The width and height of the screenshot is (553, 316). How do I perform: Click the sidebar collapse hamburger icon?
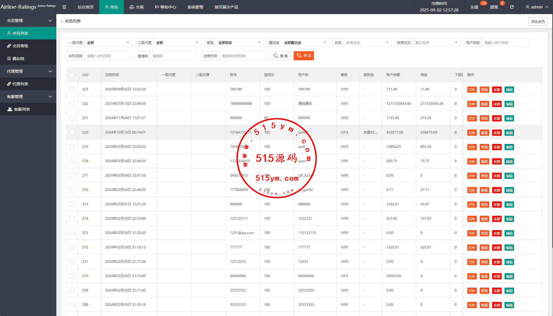[64, 7]
